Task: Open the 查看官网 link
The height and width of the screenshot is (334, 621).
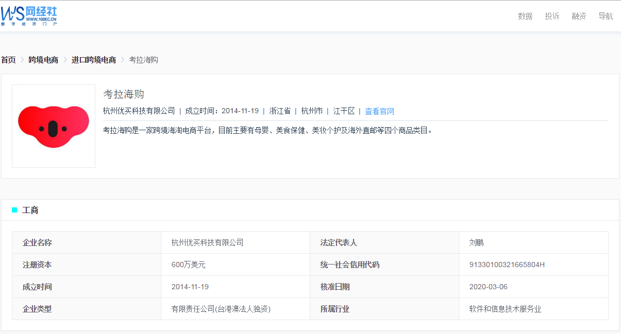Action: point(381,111)
